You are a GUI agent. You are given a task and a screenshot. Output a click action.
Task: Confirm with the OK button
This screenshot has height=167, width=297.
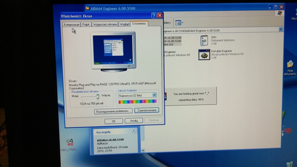tap(114, 121)
